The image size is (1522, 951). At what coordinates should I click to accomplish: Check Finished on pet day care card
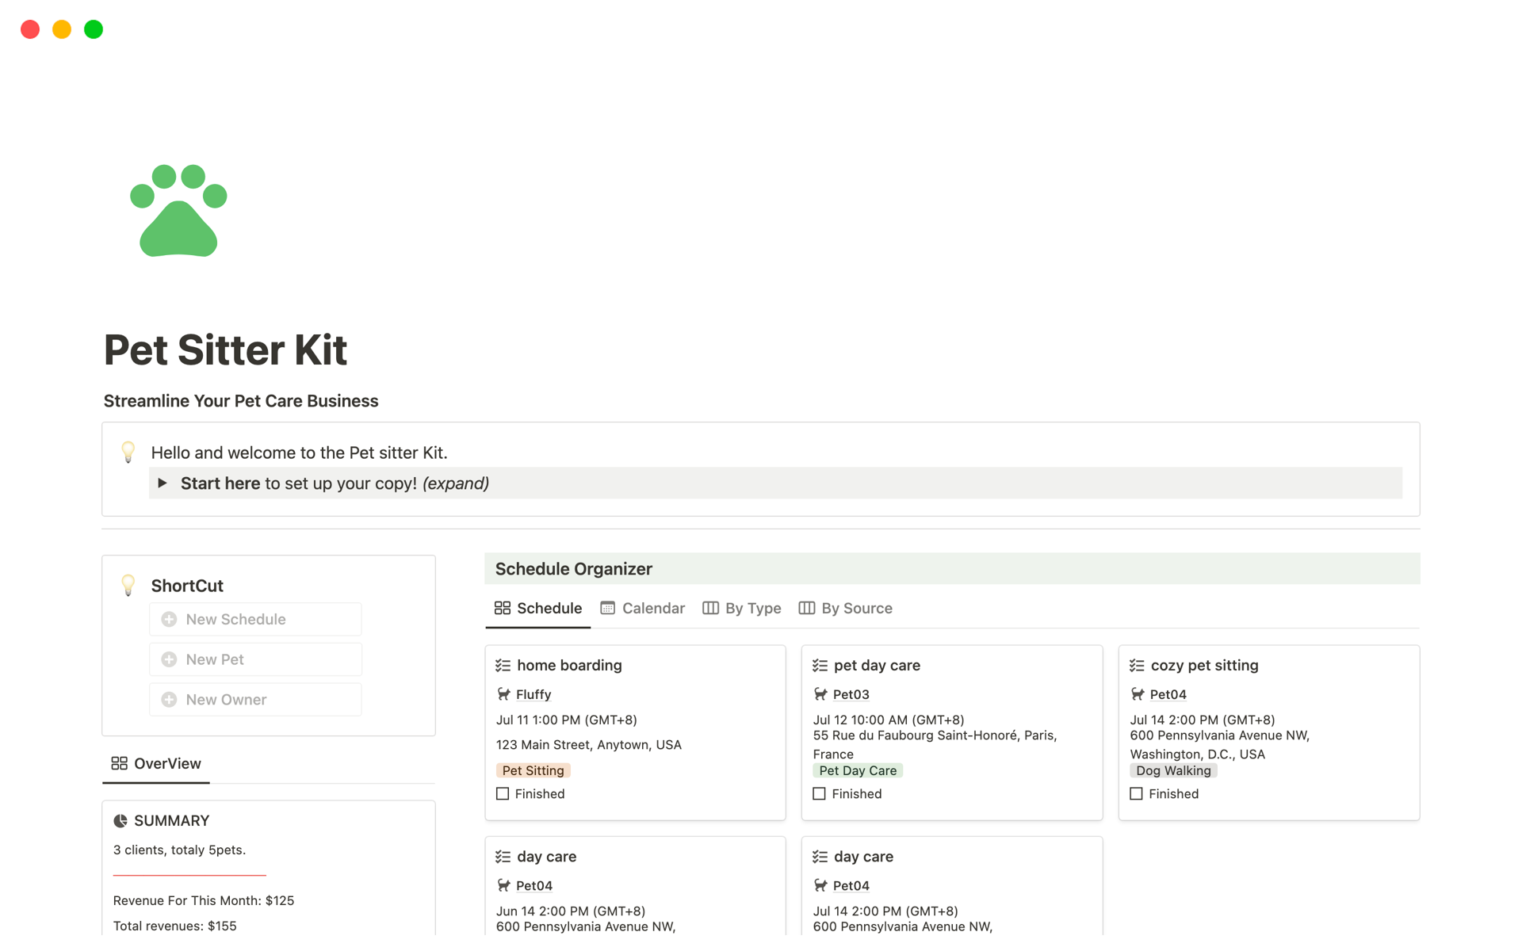tap(819, 794)
